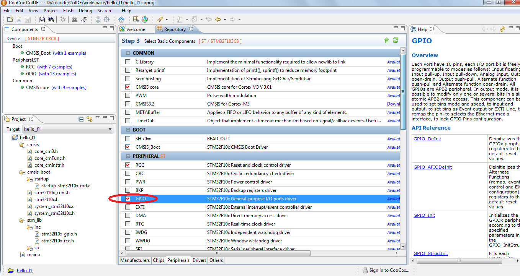The height and width of the screenshot is (276, 520).
Task: Open the GPIO_AFIODeInit API link
Action: pos(432,167)
